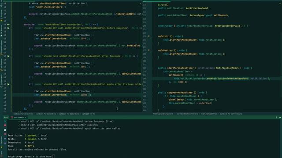Open the Favorites tool window
This screenshot has width=282, height=158.
[x=1, y=142]
